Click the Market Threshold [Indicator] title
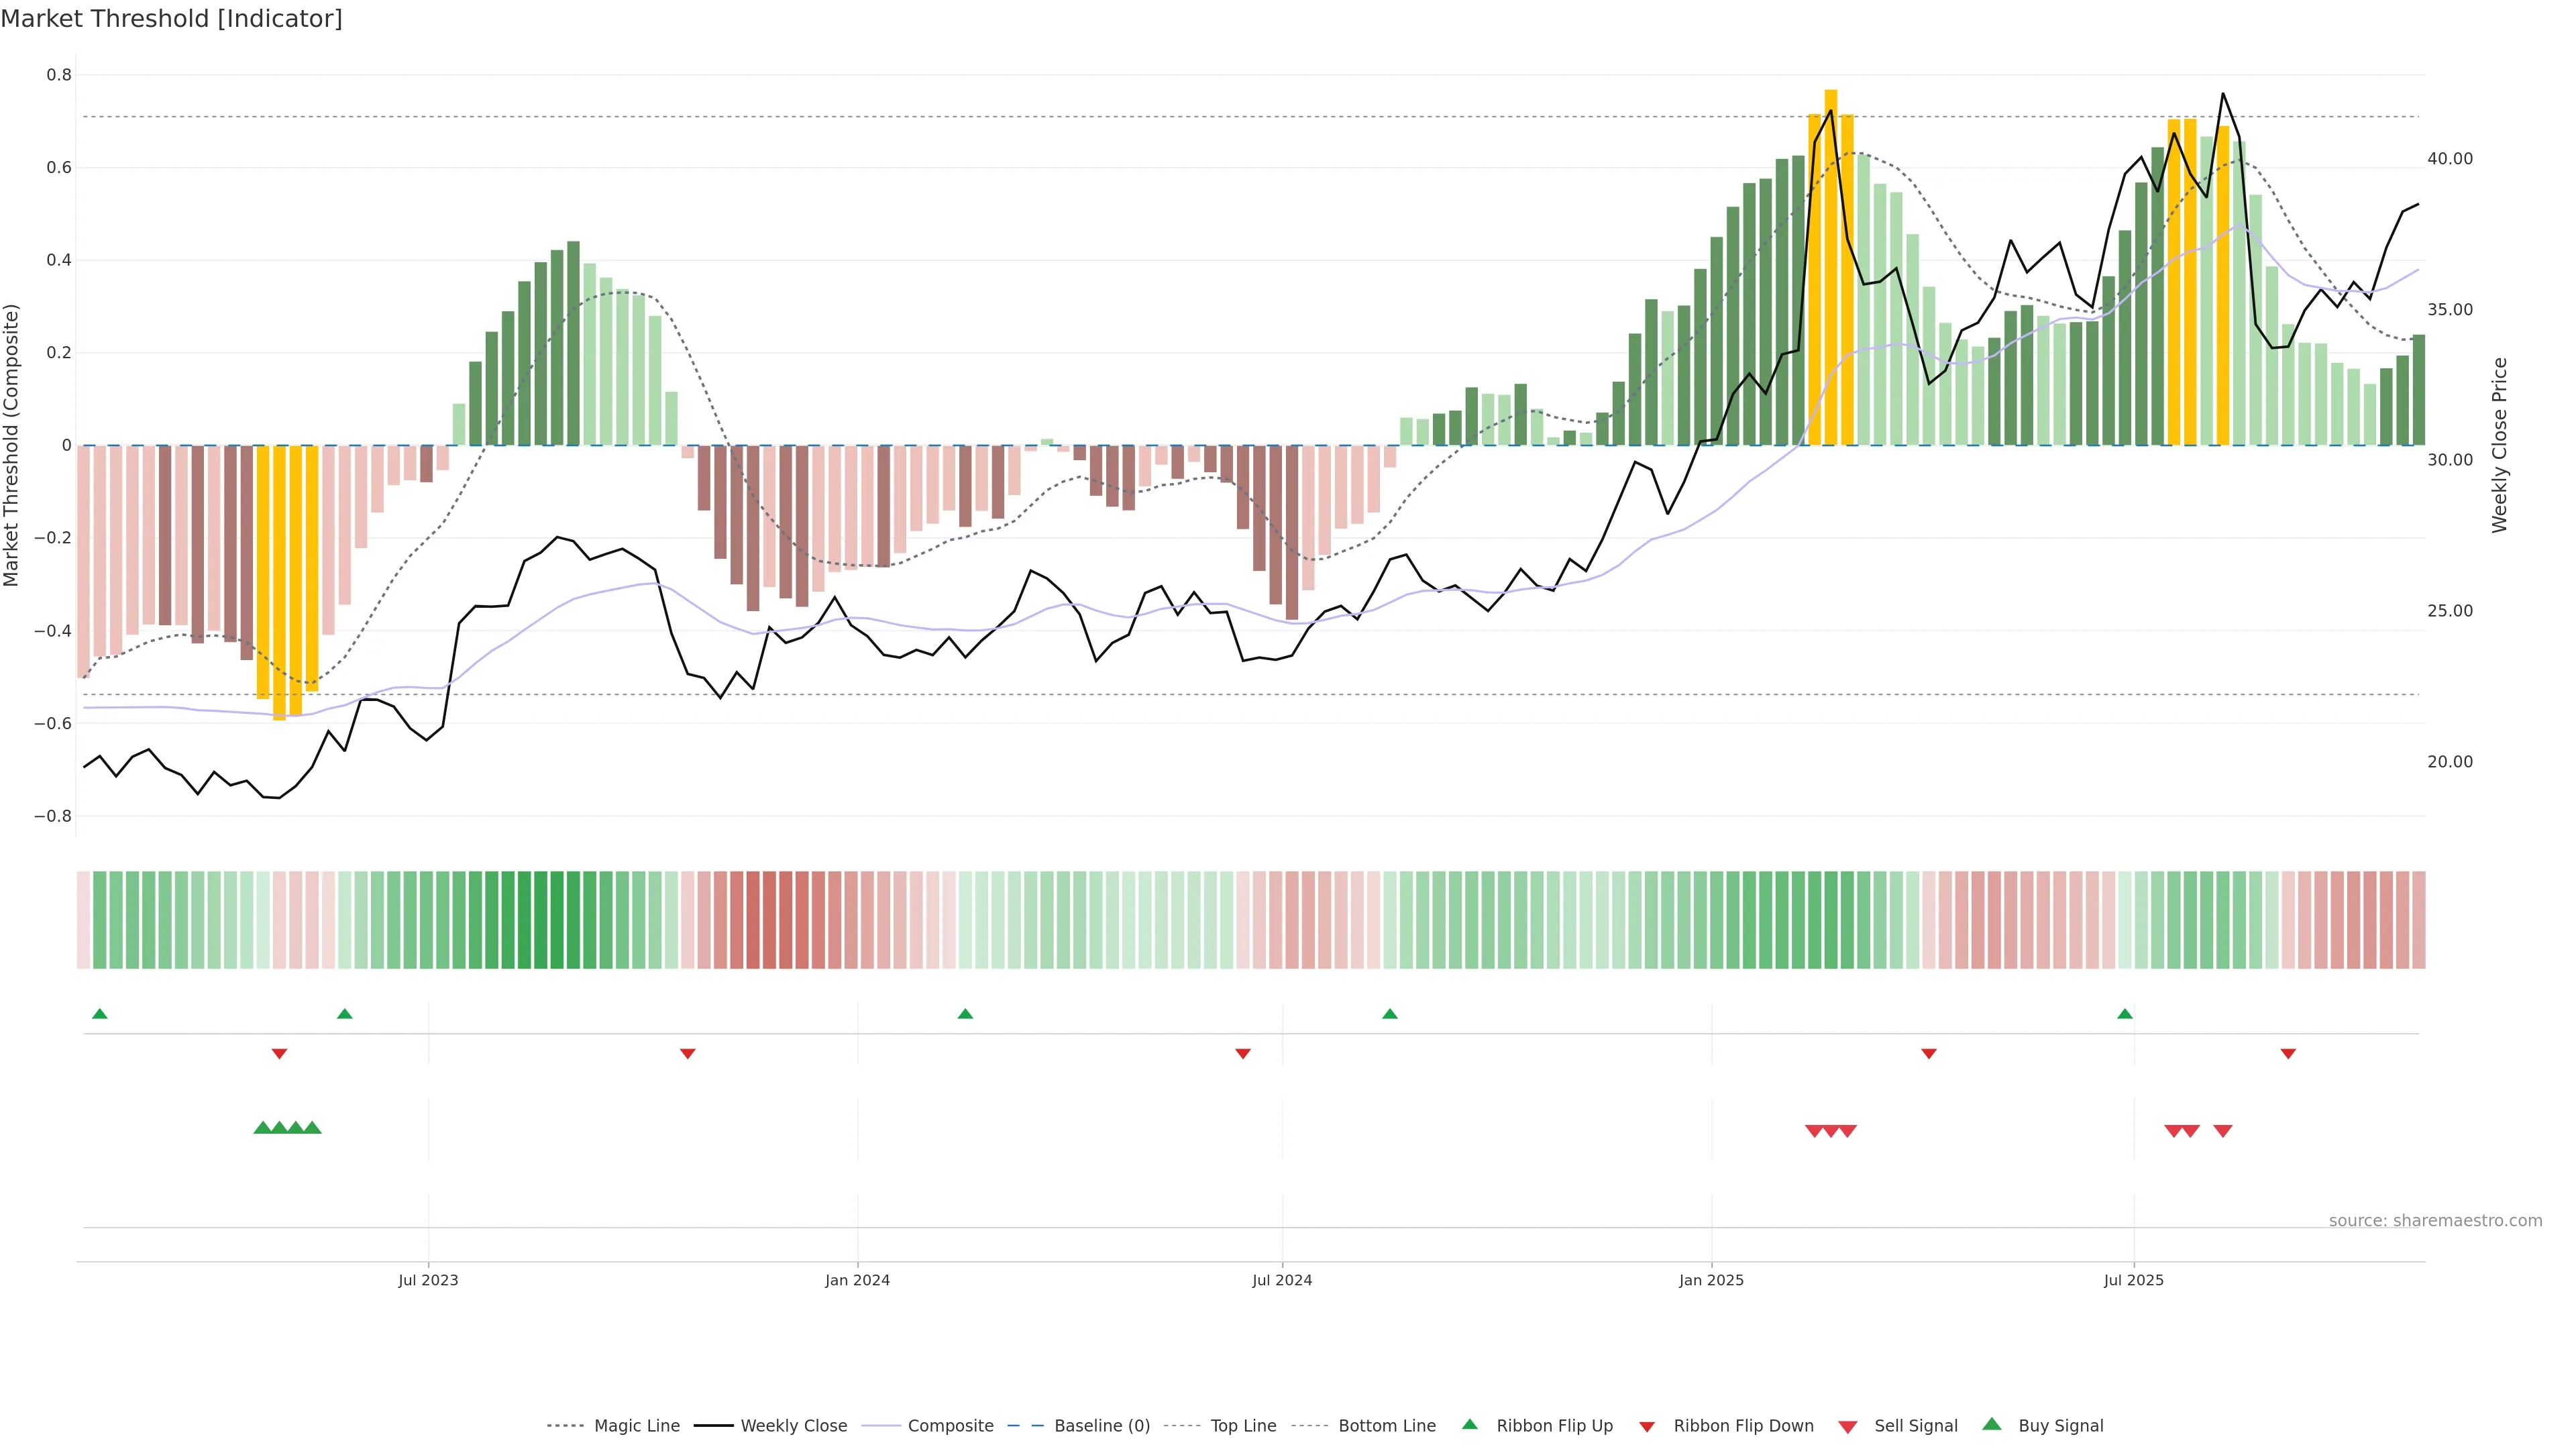The height and width of the screenshot is (1449, 2576). coord(171,19)
